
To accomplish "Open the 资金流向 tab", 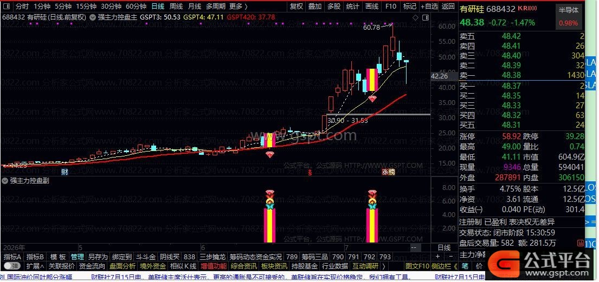I will (x=92, y=266).
